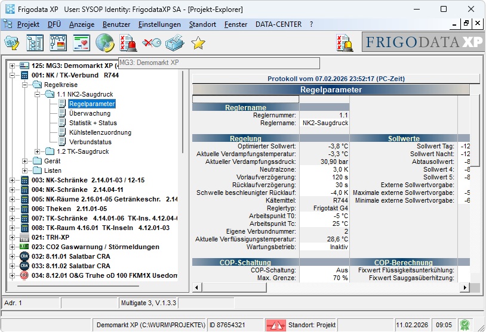Click the device list overview toolbar icon
486x332 pixels.
pyautogui.click(x=35, y=43)
